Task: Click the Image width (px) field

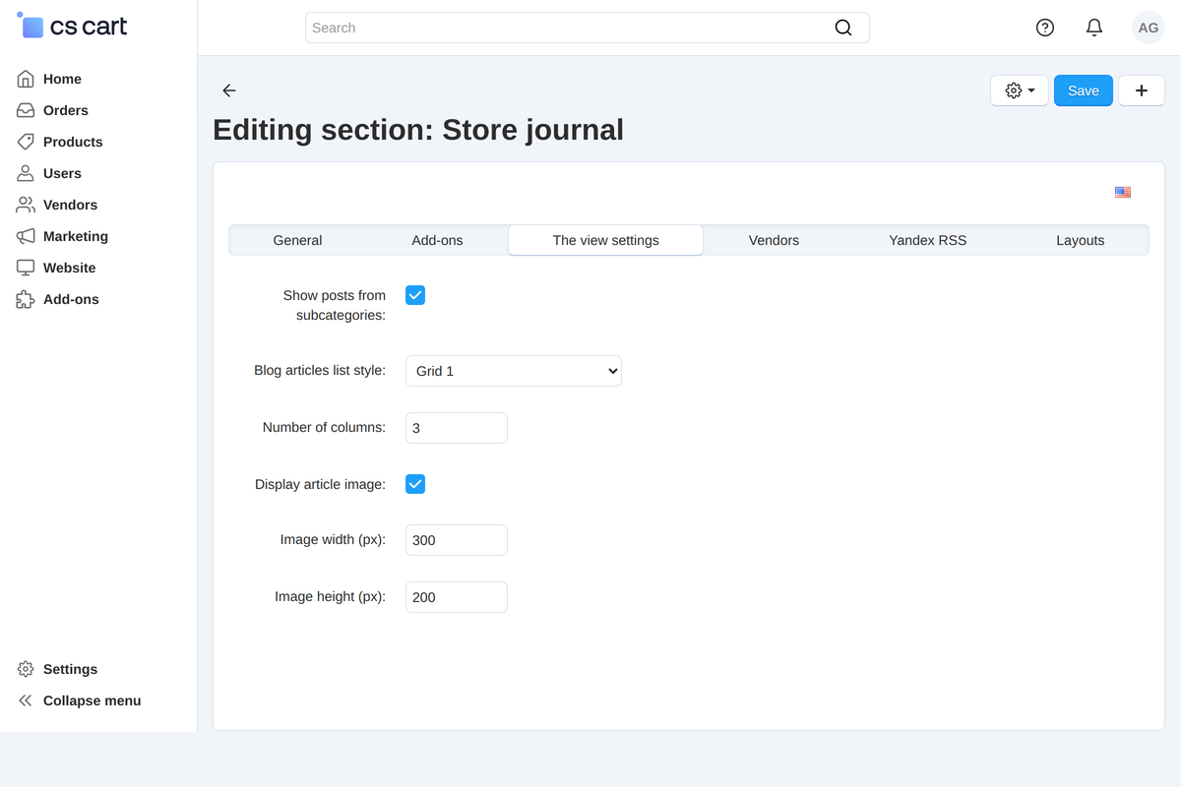Action: point(457,540)
